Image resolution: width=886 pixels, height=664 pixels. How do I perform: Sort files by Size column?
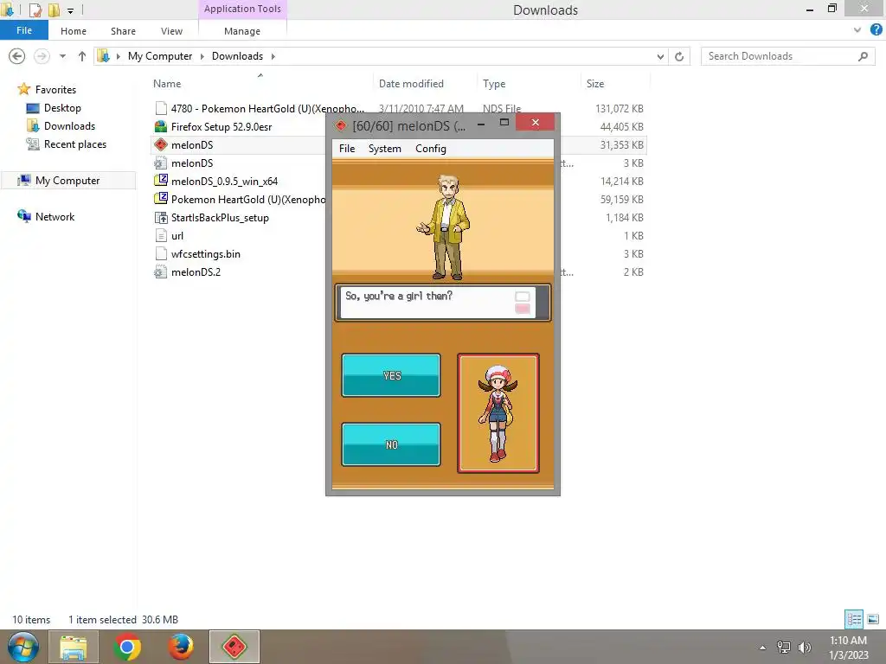tap(595, 84)
